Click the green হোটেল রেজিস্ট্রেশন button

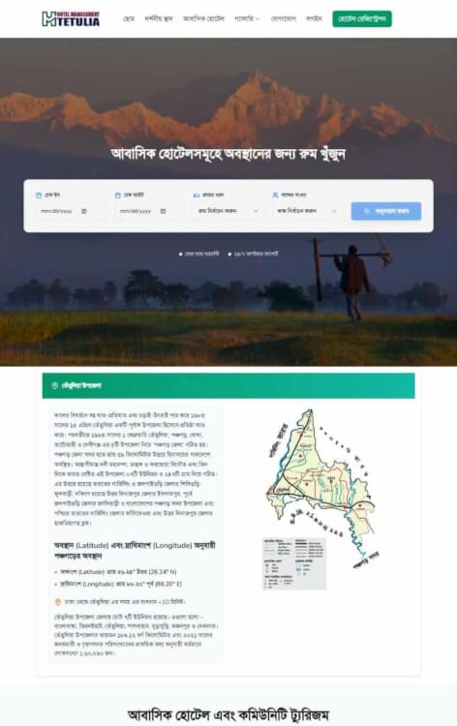pos(362,19)
